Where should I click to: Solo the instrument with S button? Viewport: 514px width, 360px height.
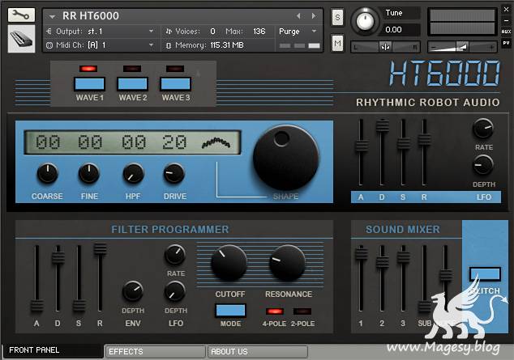(337, 17)
